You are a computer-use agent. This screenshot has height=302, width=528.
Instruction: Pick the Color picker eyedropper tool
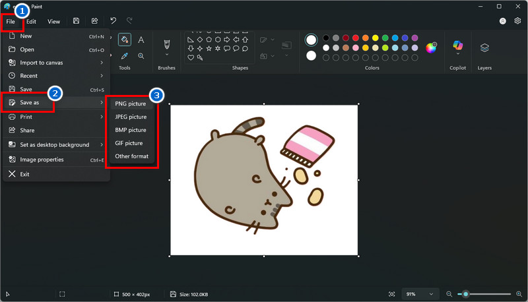(x=125, y=56)
